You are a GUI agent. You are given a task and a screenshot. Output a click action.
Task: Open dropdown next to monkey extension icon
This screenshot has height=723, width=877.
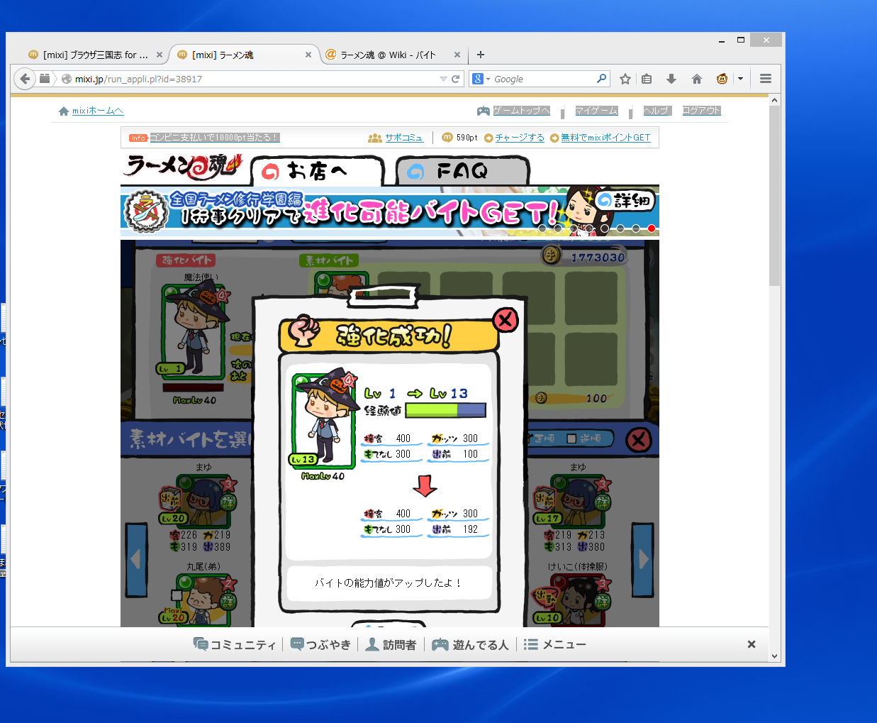(x=740, y=79)
